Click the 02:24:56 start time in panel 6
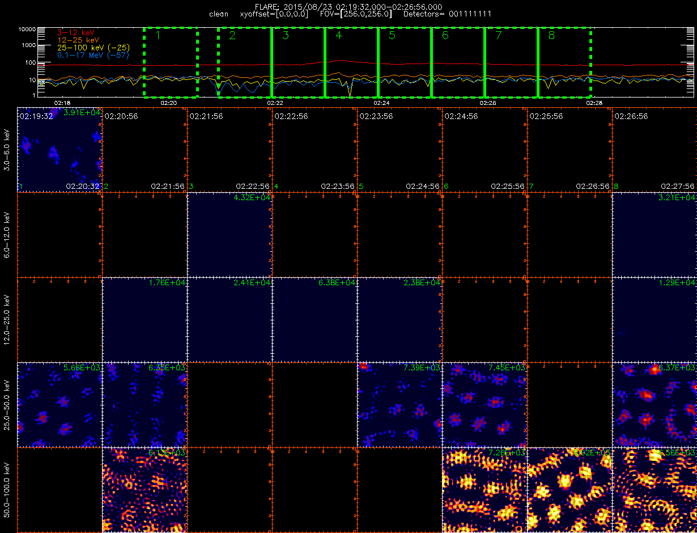 (461, 116)
